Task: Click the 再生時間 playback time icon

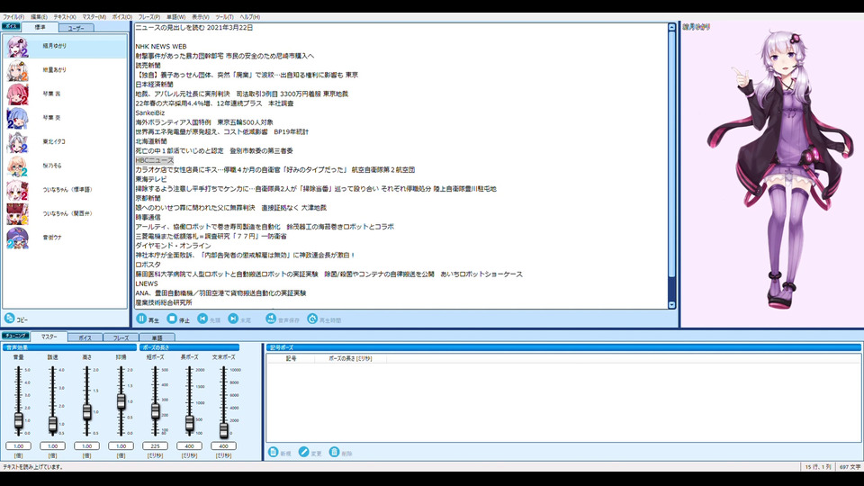Action: pos(312,319)
